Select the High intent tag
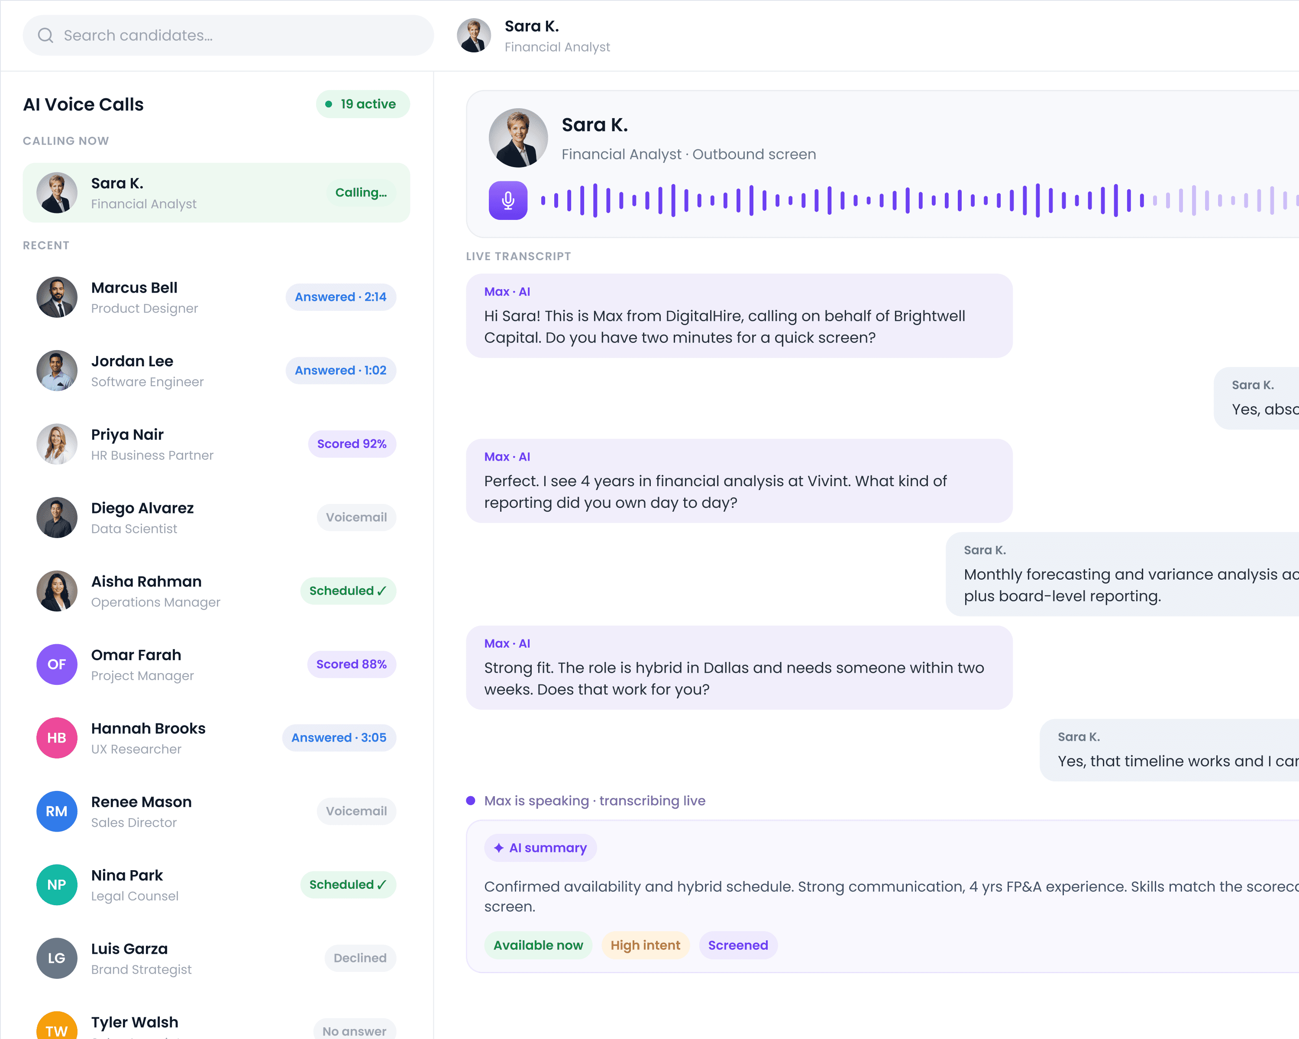 point(645,945)
